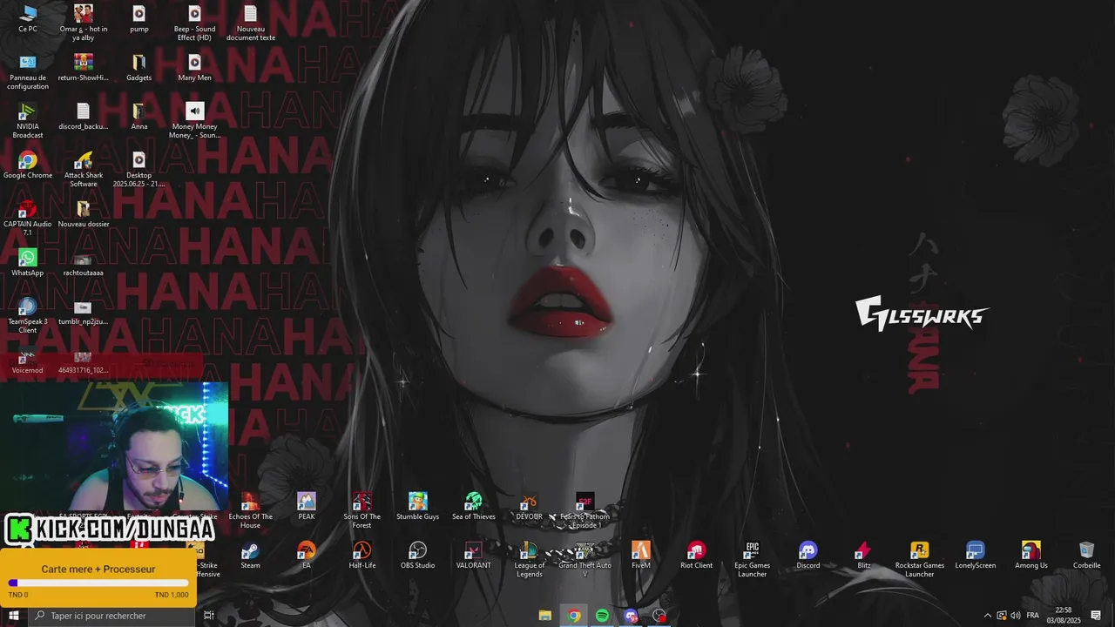Open the Nouveau dossier folder
The image size is (1115, 627).
[x=84, y=214]
